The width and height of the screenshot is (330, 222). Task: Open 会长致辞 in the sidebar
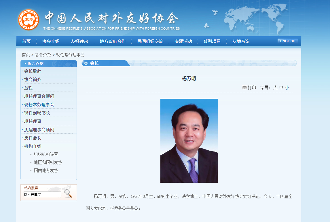coord(33,71)
